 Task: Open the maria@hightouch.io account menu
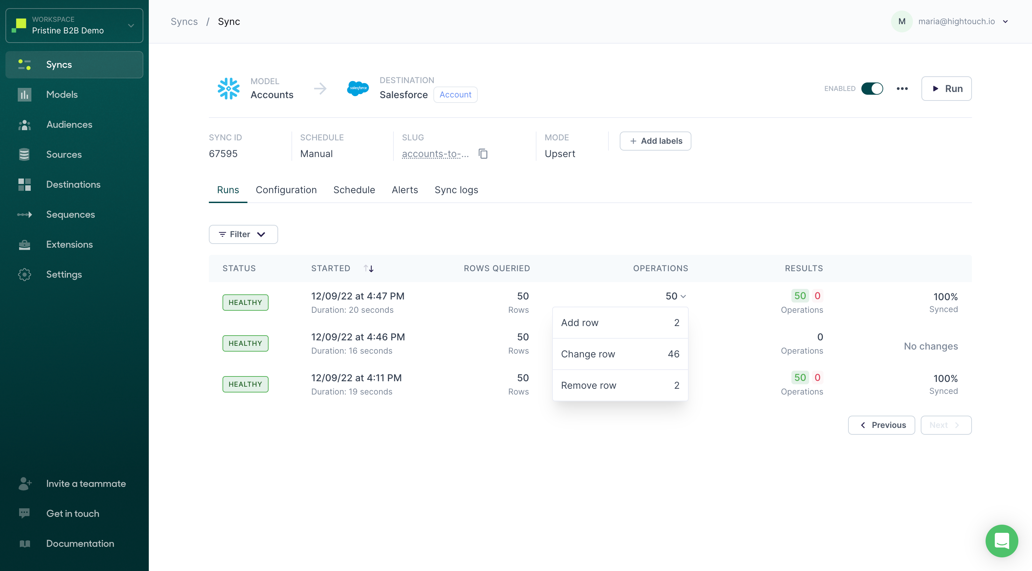click(956, 21)
